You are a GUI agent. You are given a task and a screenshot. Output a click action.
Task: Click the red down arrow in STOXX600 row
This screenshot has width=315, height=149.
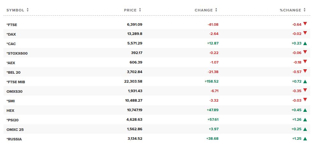coord(305,52)
